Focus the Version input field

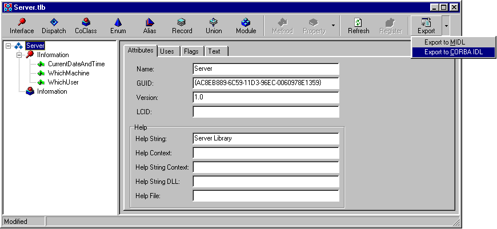point(266,98)
